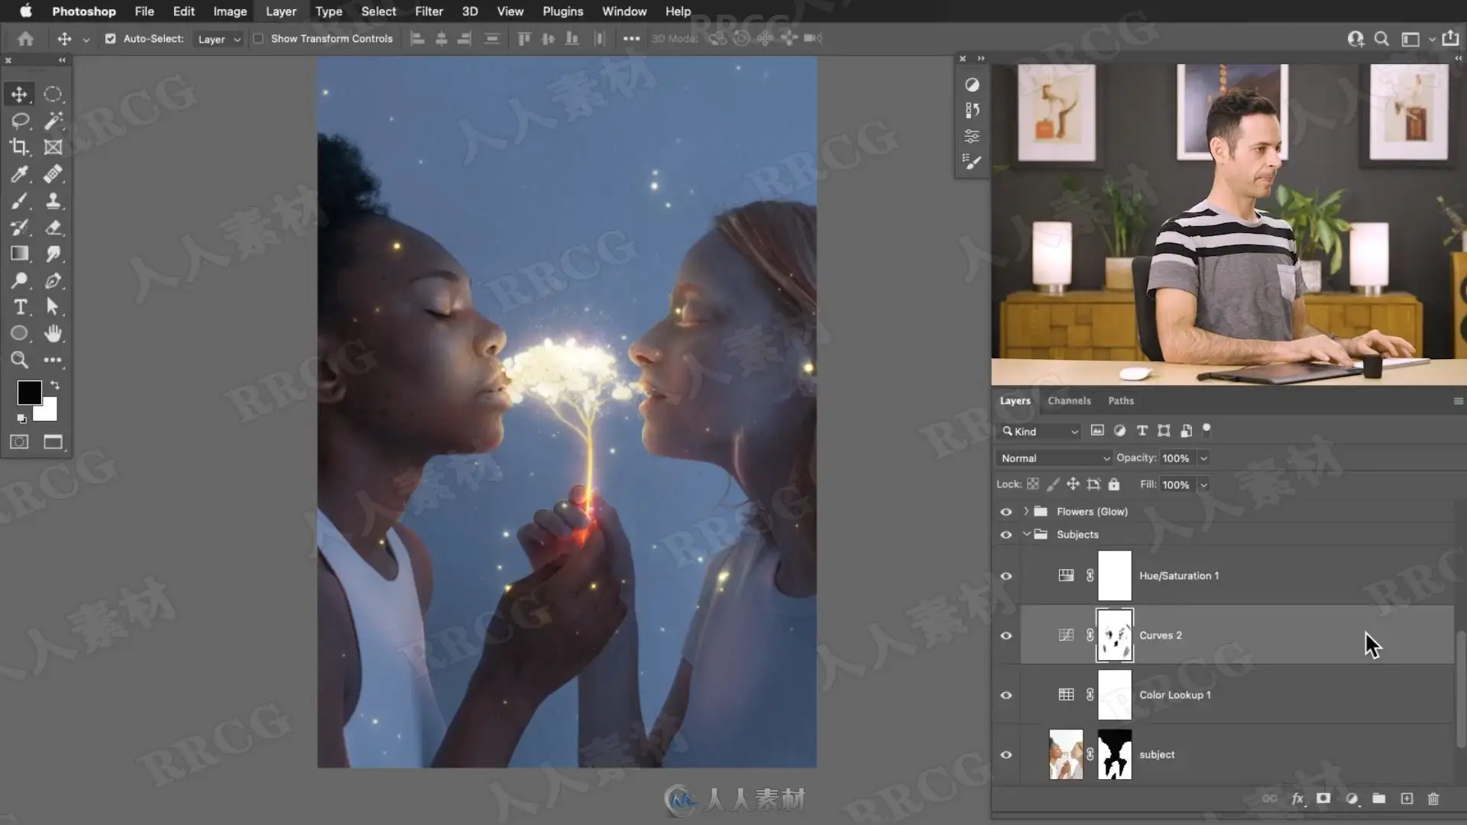Uncheck the Auto-Select checkbox

click(110, 38)
